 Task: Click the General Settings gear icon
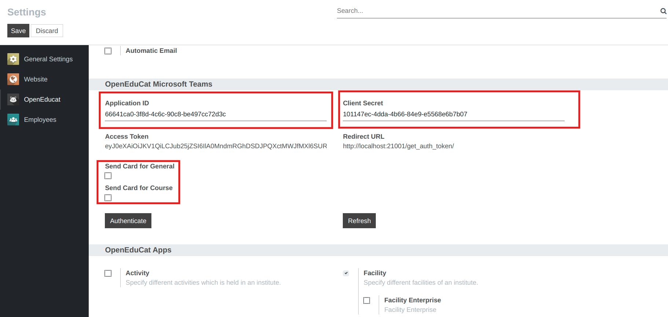click(13, 59)
